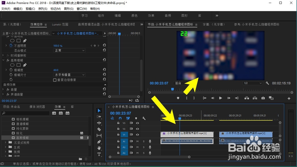
Task: Click Add Marker icon in timeline header
Action: click(x=136, y=118)
